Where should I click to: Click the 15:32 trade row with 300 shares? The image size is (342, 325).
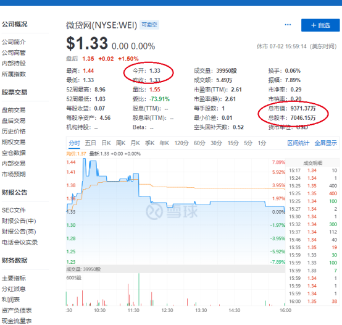tap(313, 224)
